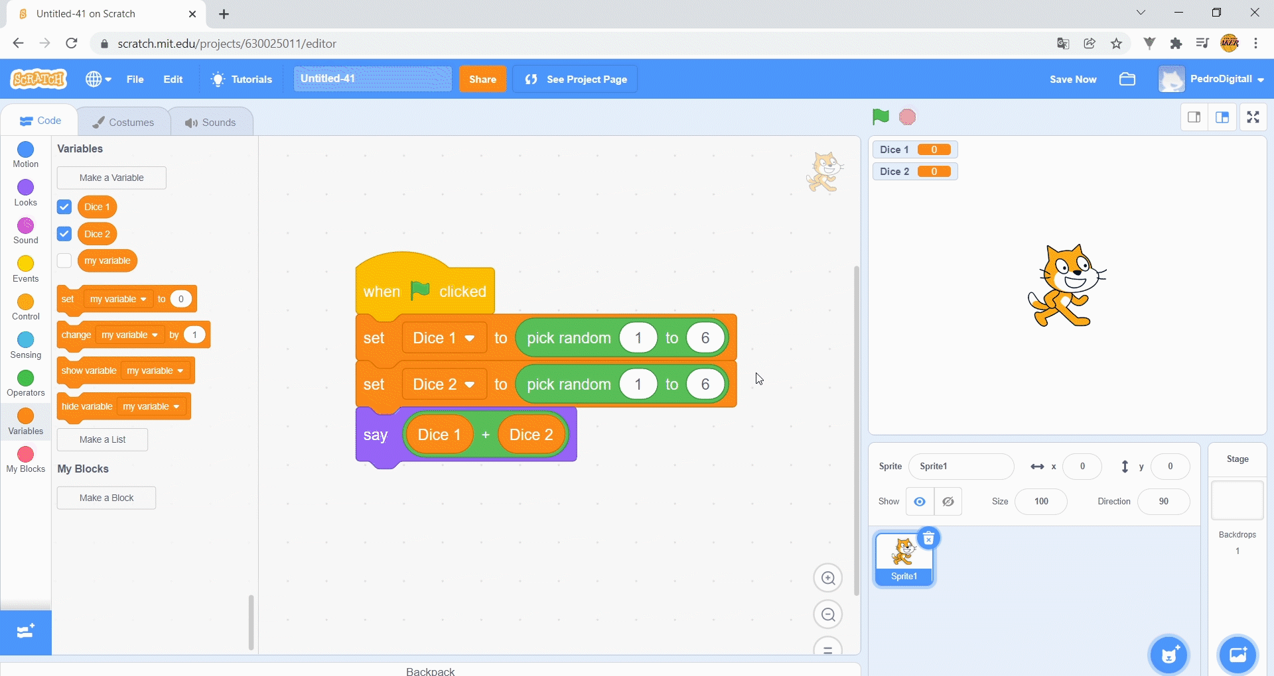This screenshot has height=676, width=1274.
Task: Switch to the Costumes tab
Action: click(x=123, y=122)
